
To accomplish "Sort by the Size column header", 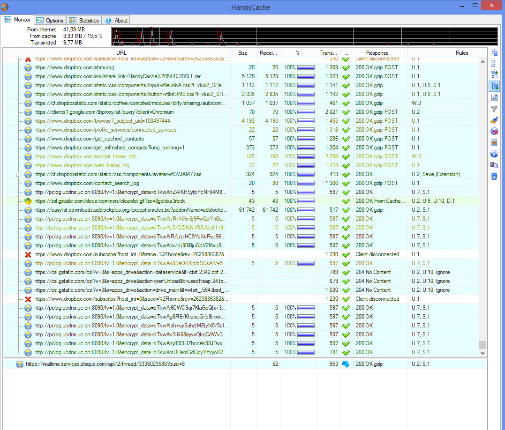I will (x=243, y=53).
